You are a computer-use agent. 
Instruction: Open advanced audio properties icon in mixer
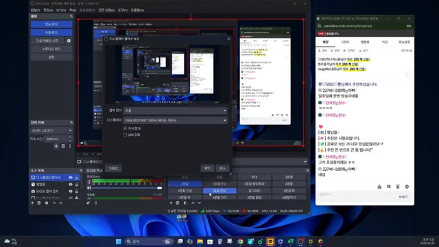click(x=88, y=203)
